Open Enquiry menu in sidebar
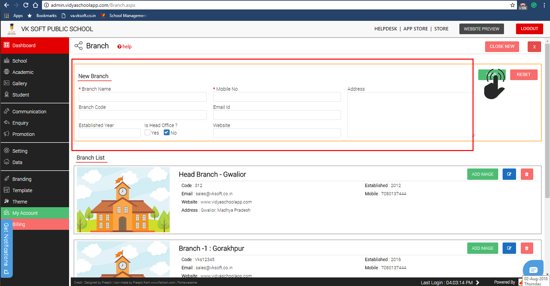 (x=35, y=123)
